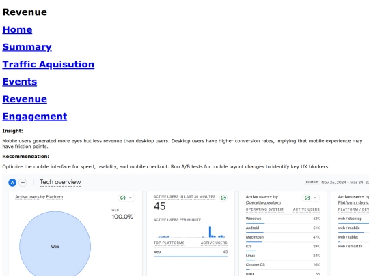Open the Custom date range selector

pyautogui.click(x=337, y=183)
